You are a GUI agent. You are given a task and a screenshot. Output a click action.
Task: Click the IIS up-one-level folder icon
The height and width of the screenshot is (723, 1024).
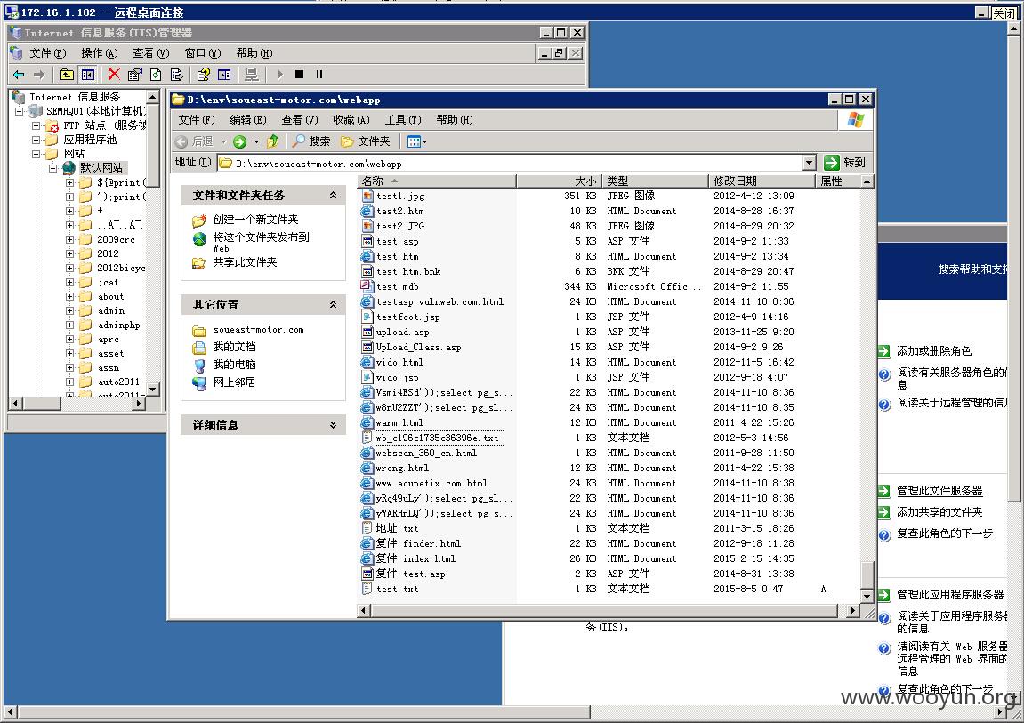[67, 75]
